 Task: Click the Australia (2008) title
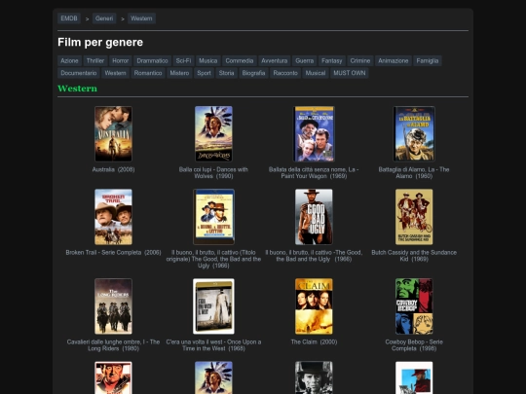[113, 169]
